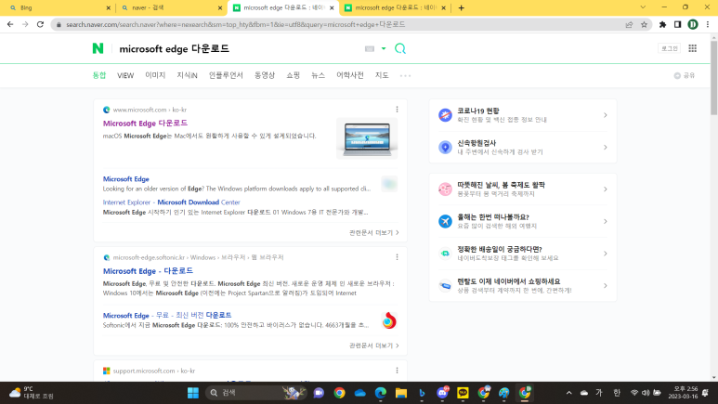718x404 pixels.
Task: Click the 신속항원검사 location pin icon
Action: (445, 148)
